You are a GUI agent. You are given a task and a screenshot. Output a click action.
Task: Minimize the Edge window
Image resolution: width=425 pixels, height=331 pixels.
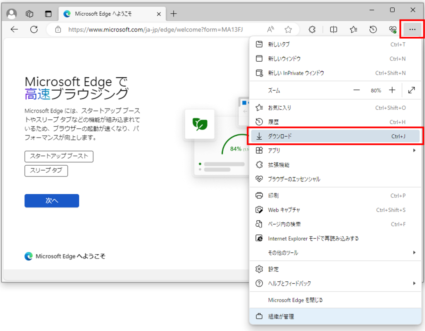click(x=372, y=10)
